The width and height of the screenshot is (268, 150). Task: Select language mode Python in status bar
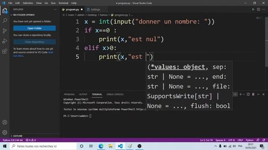click(250, 140)
